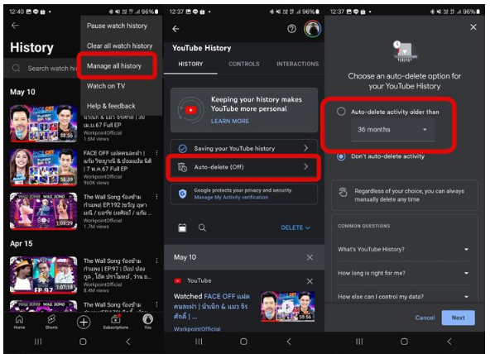This screenshot has height=354, width=490.
Task: Switch to INTERACTIONS tab
Action: point(297,64)
